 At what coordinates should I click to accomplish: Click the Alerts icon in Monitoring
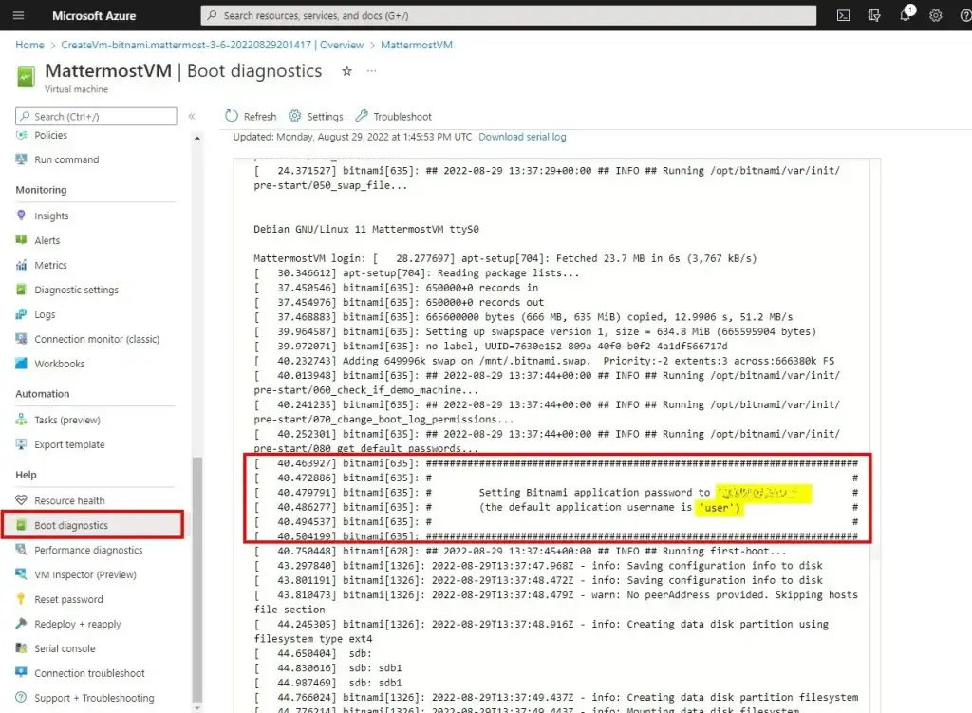coord(21,240)
